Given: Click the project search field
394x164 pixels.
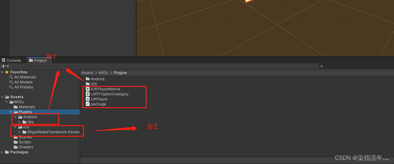Looking at the screenshot, I should point(357,66).
